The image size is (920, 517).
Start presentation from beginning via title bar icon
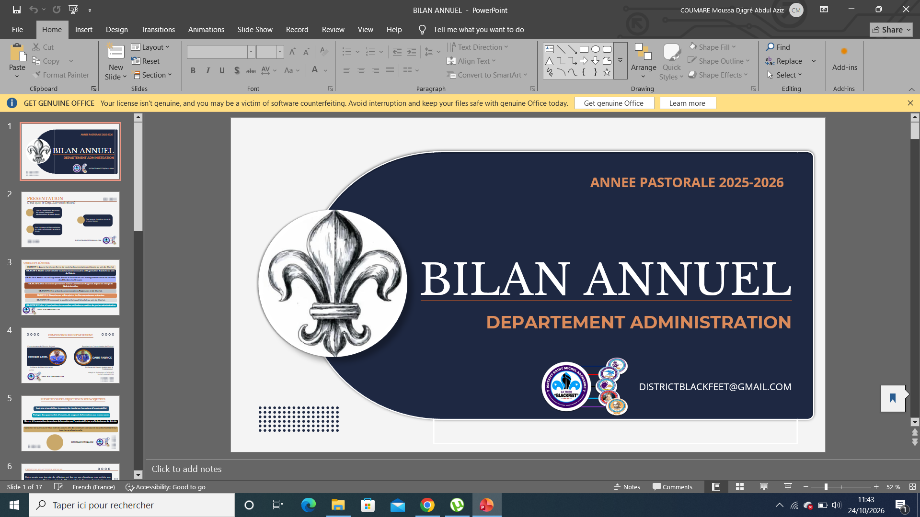(73, 10)
